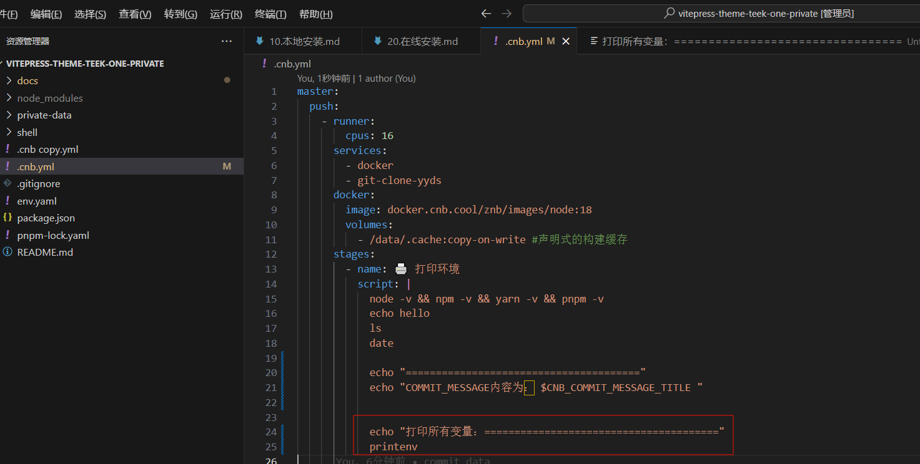Open the 选择(S) menu

click(91, 14)
